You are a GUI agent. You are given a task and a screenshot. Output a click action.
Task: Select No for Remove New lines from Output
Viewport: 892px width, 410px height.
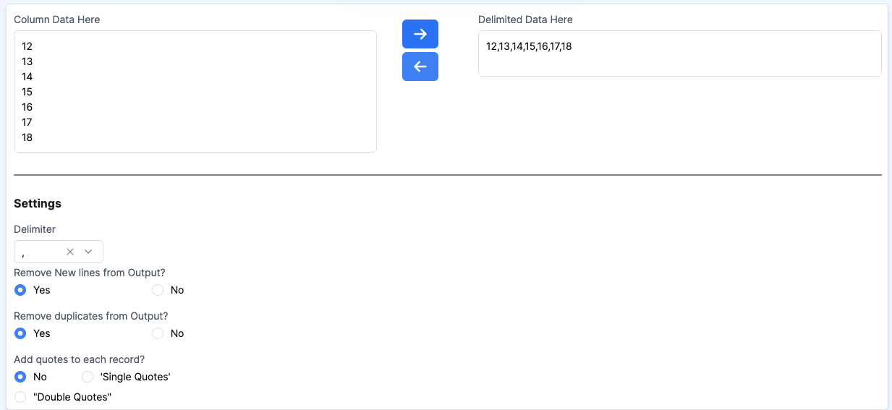(158, 290)
